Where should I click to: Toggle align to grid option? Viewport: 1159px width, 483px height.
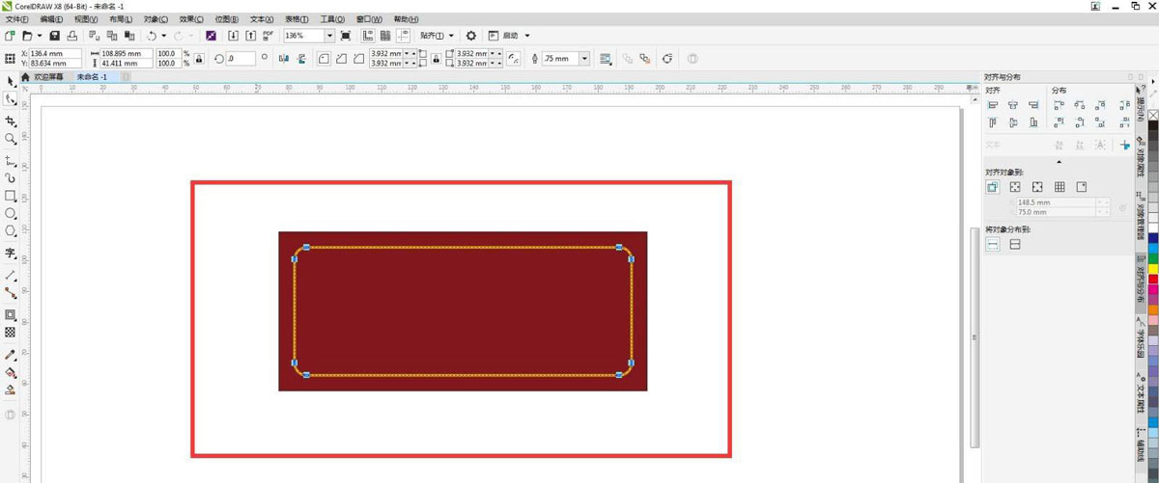coord(1060,187)
